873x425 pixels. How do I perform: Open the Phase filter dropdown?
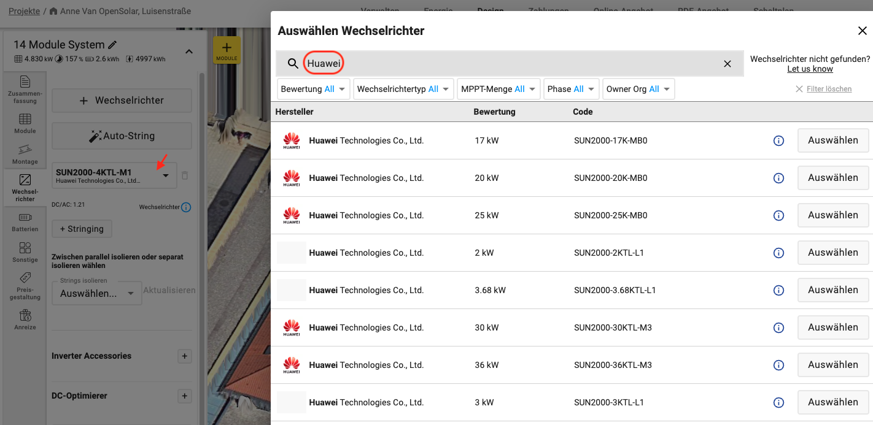572,89
